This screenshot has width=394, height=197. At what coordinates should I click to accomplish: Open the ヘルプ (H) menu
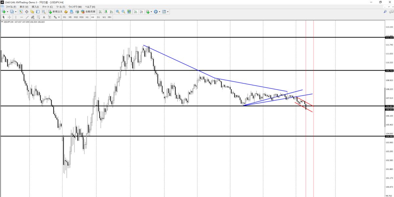tap(90, 7)
